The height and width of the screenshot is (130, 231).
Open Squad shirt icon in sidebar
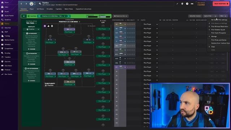coord(3,11)
